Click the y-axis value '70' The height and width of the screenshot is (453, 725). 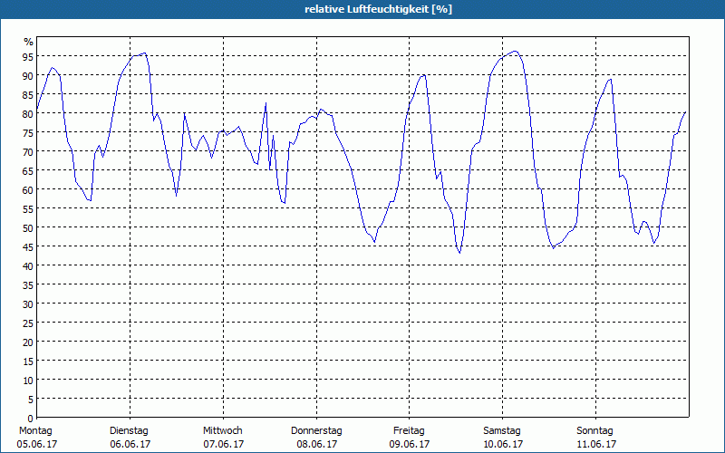(x=28, y=151)
